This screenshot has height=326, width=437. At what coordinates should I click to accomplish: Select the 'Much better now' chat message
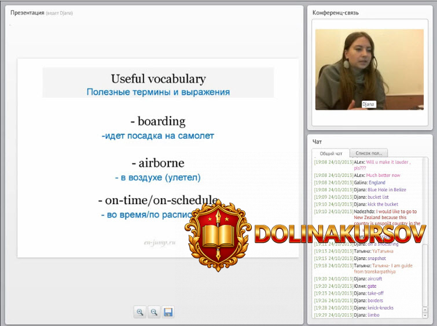coord(383,175)
